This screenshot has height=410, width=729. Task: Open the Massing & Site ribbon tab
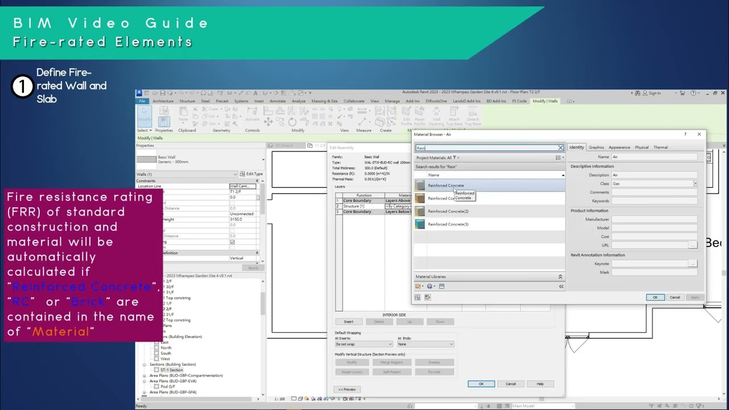325,101
